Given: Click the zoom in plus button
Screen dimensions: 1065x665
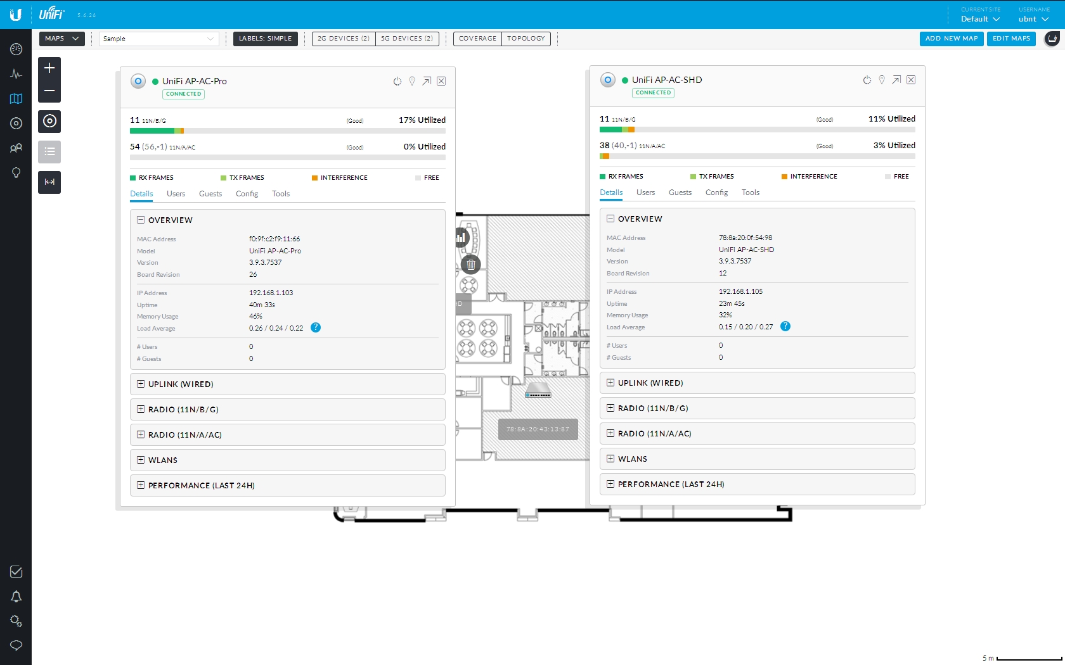Looking at the screenshot, I should (x=49, y=68).
